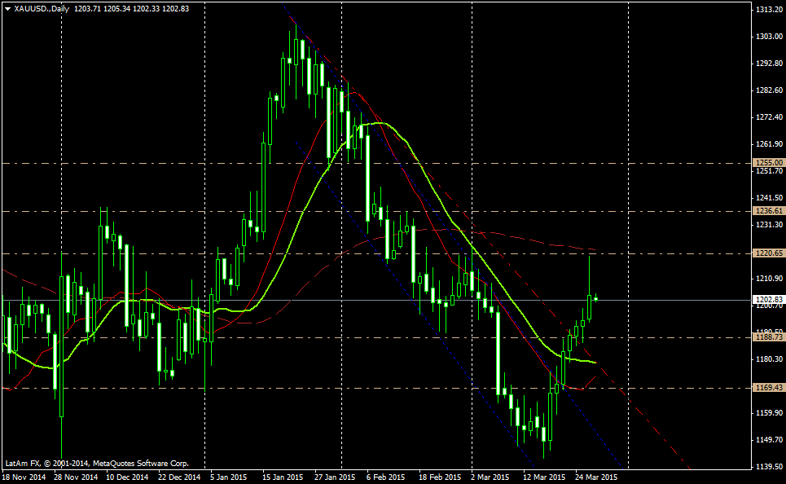Click the 18 Nov 2014 date label
The image size is (786, 484).
pos(24,477)
